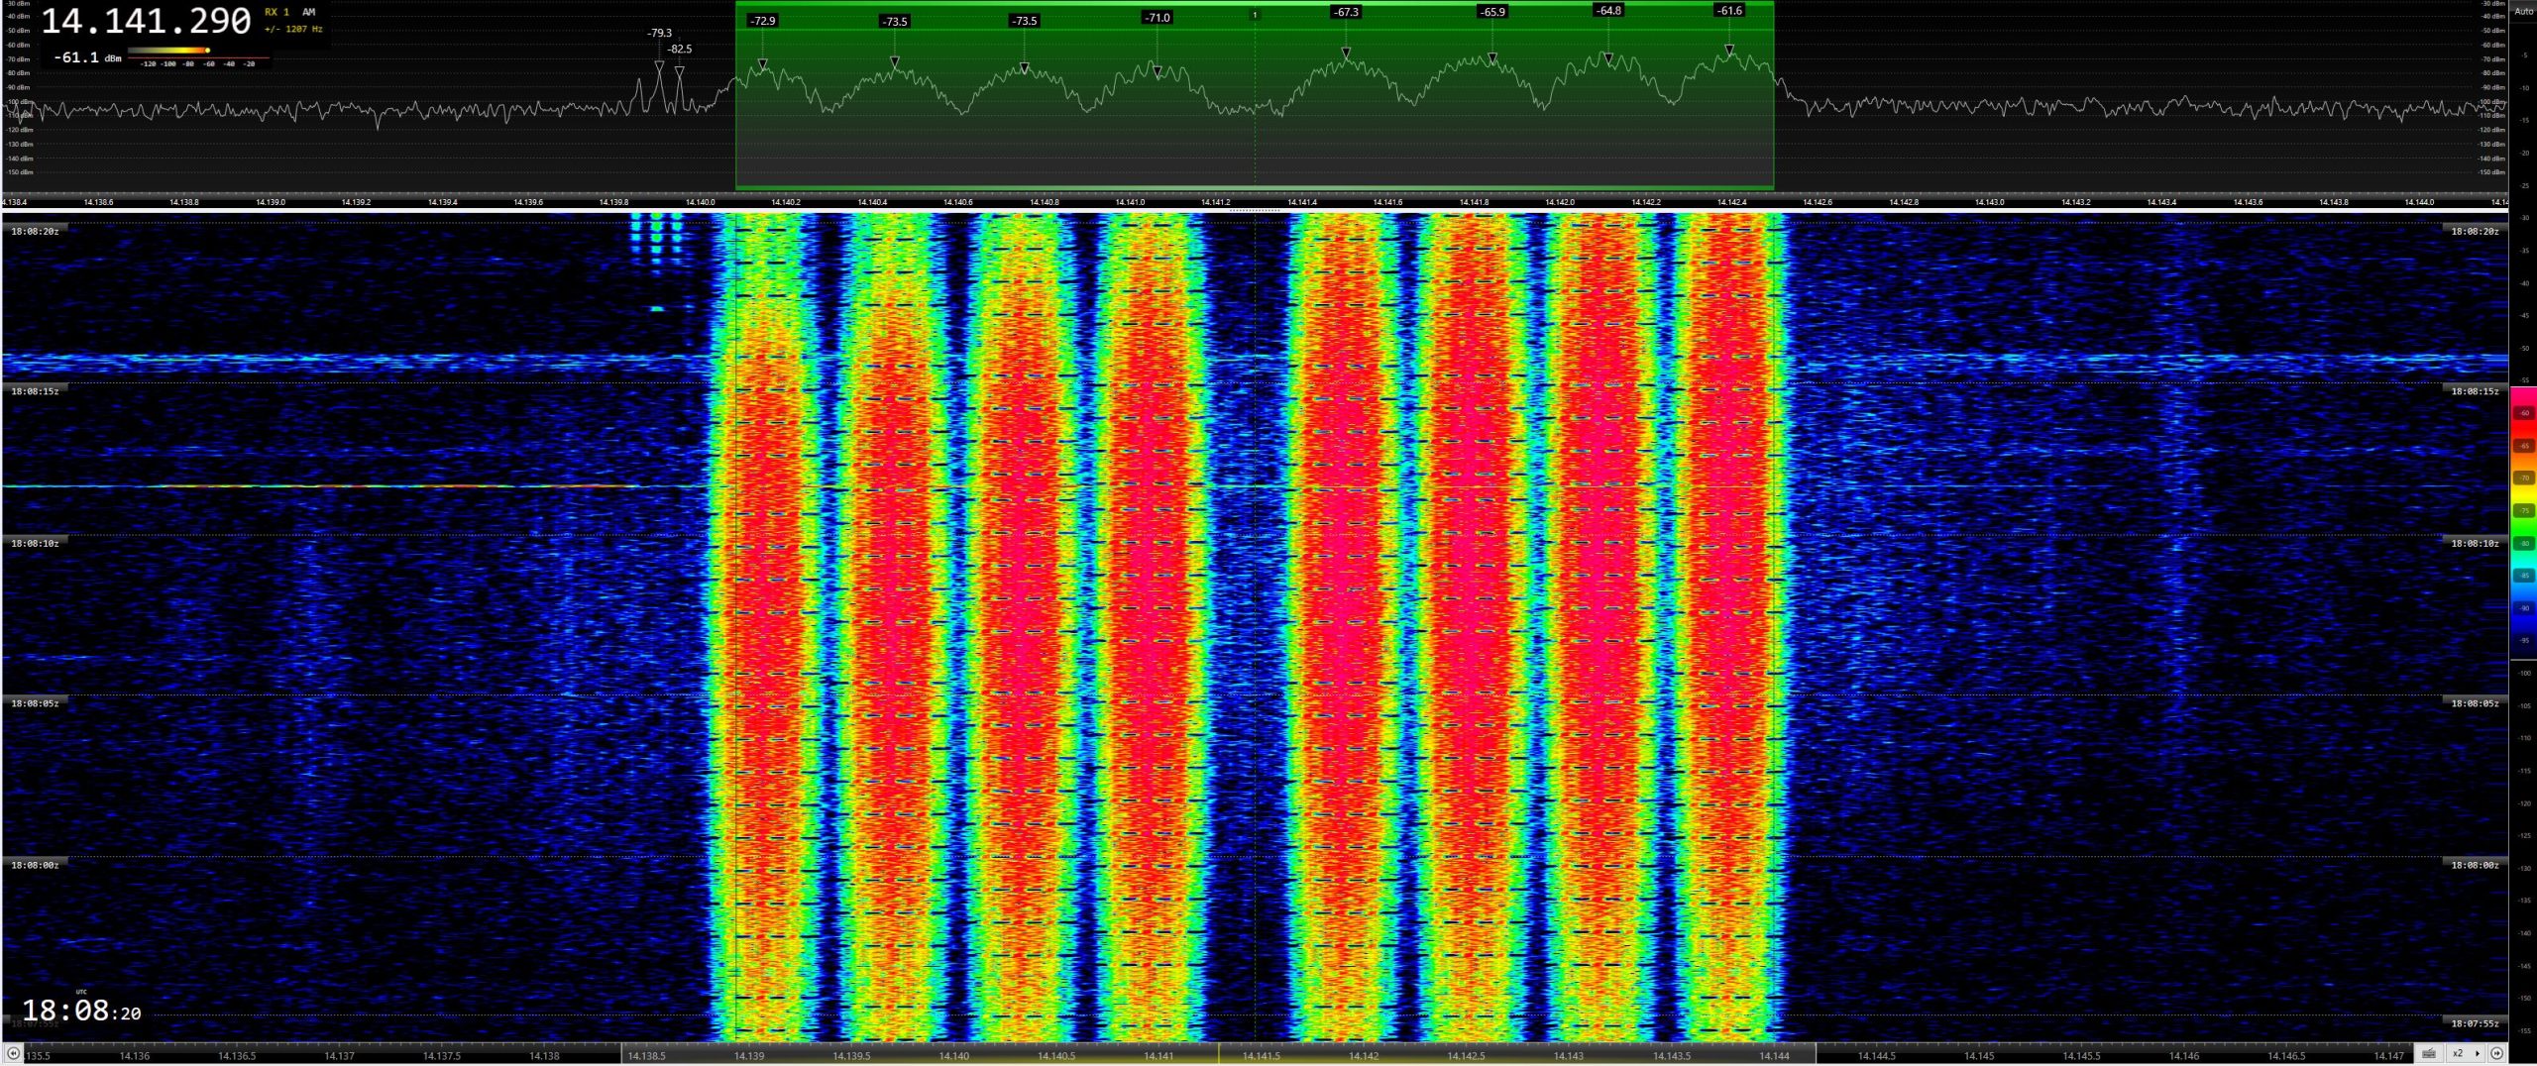Open the AM demodulation mode selector
This screenshot has width=2537, height=1066.
(x=309, y=13)
